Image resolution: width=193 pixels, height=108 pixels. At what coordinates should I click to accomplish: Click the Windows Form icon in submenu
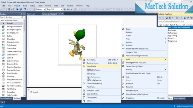click(84, 91)
